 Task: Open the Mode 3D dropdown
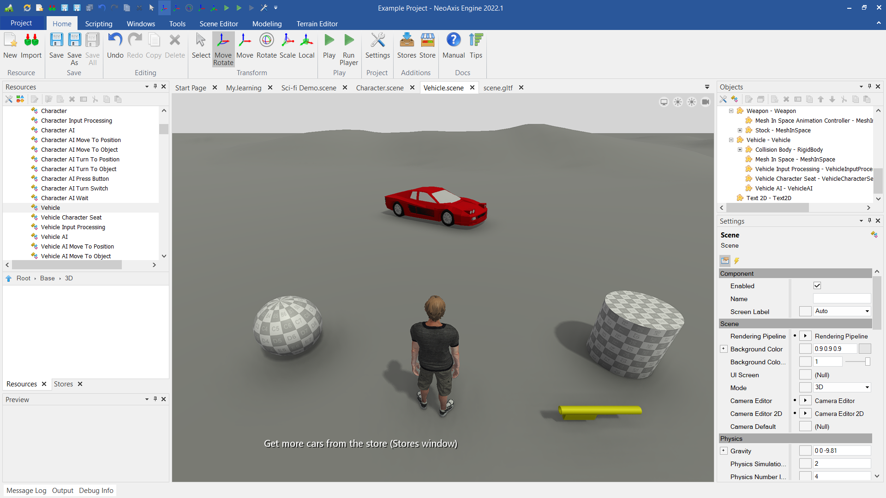[842, 387]
